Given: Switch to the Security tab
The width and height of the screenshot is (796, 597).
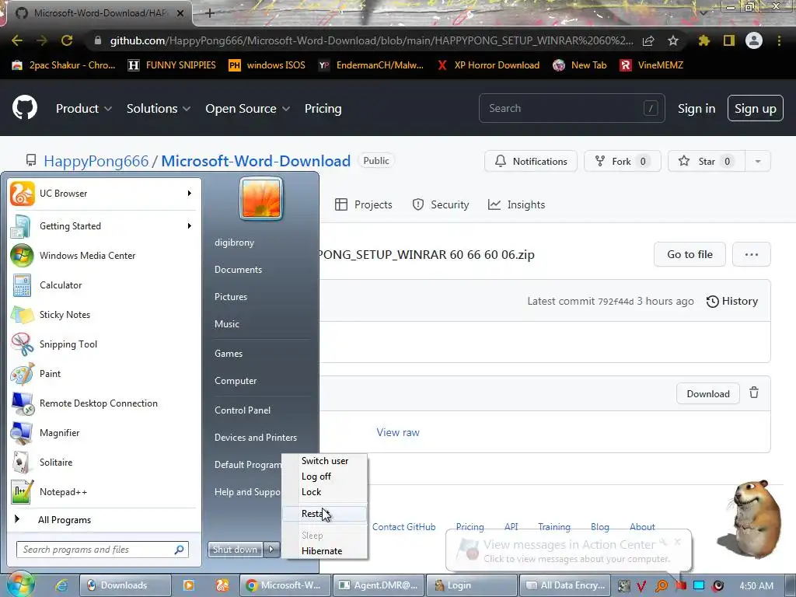Looking at the screenshot, I should [x=441, y=204].
